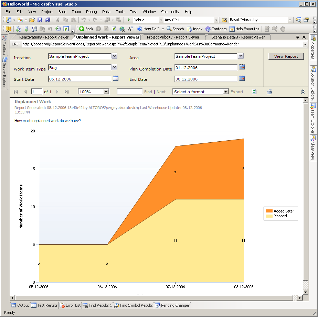Go to the next report page
This screenshot has height=317, width=318.
pos(57,92)
